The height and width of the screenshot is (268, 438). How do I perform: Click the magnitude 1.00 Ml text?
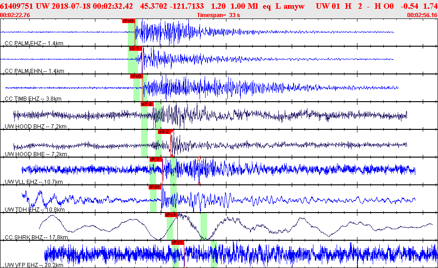click(244, 6)
